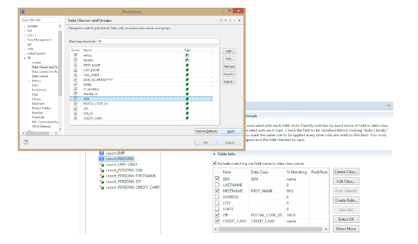Expand the Editors tree node
The width and height of the screenshot is (418, 244).
30,81
